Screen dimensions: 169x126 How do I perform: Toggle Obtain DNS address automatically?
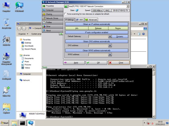(96, 41)
